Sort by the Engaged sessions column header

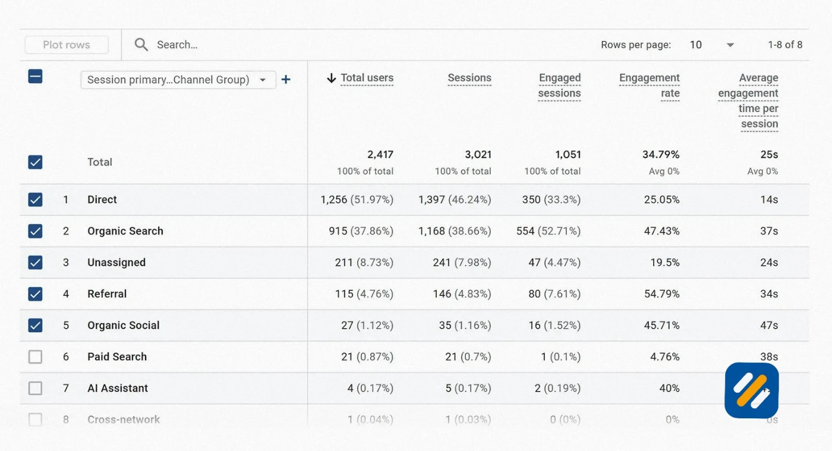pyautogui.click(x=559, y=85)
